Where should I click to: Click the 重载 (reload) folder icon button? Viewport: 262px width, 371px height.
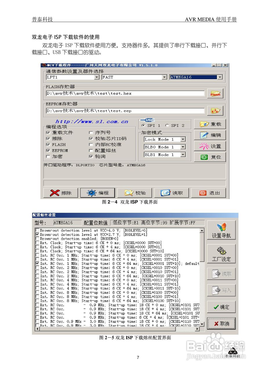click(x=210, y=124)
